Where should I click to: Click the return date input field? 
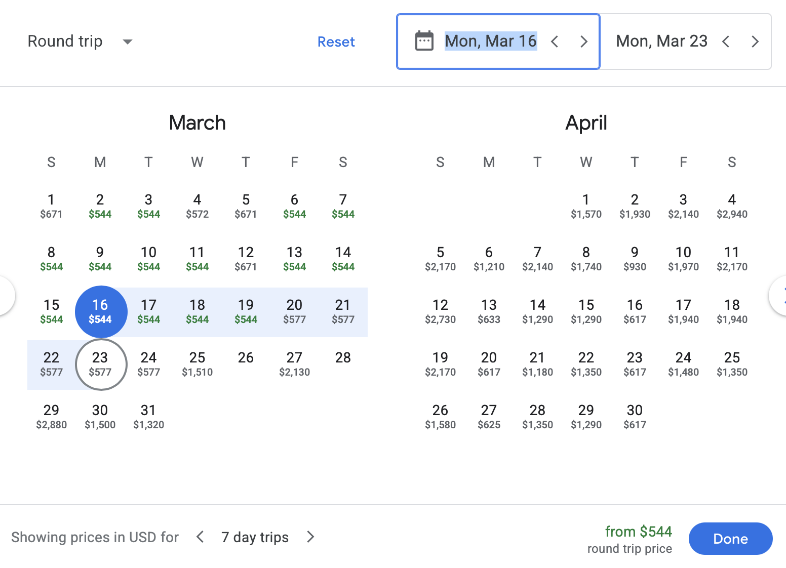(x=661, y=41)
